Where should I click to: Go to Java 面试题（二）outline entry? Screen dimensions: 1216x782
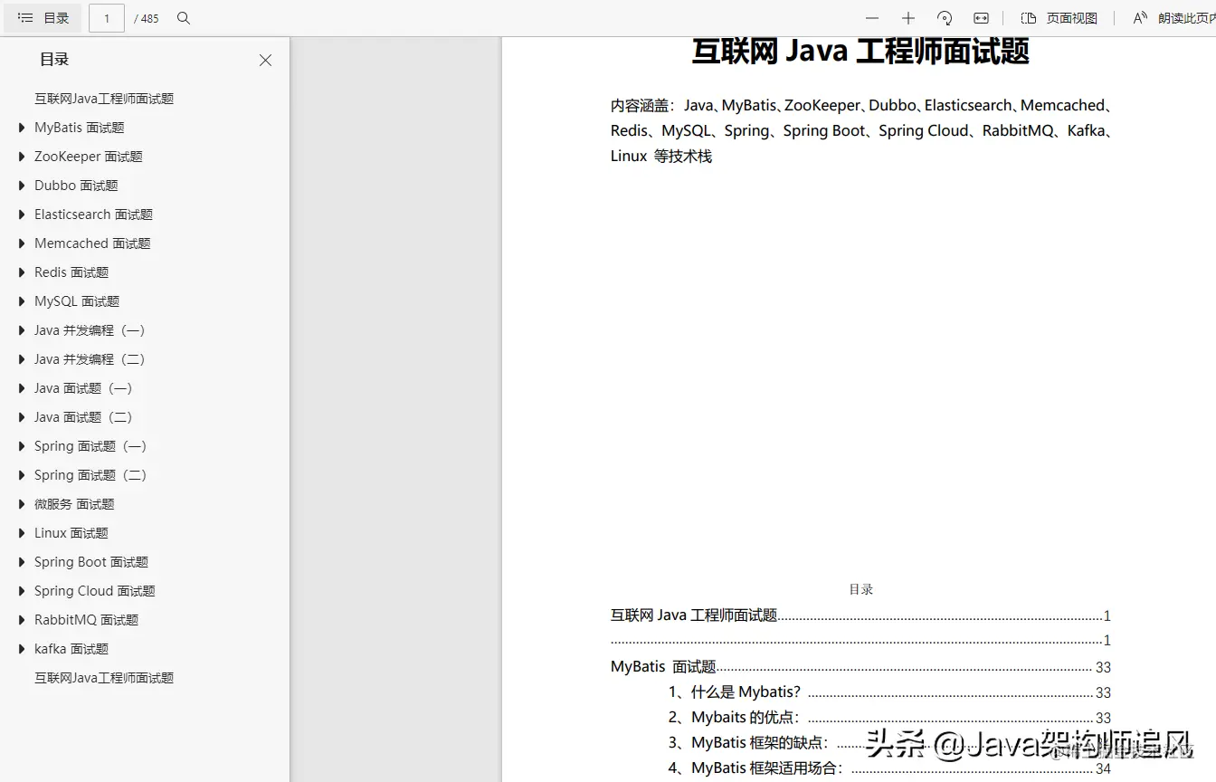tap(83, 417)
